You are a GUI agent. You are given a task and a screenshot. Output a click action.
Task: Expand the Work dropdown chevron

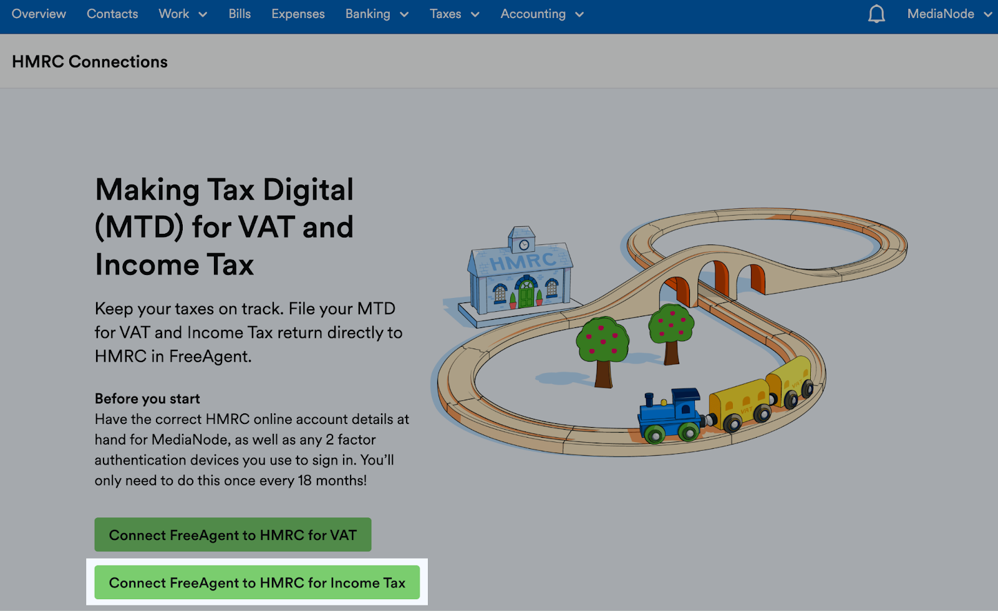pyautogui.click(x=203, y=14)
